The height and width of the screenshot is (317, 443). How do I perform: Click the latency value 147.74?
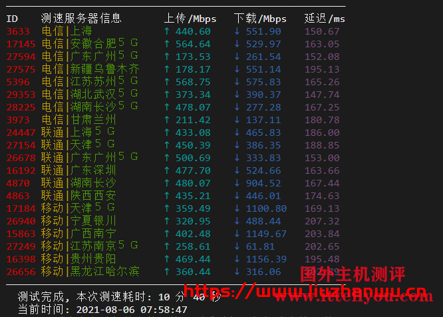pos(322,95)
